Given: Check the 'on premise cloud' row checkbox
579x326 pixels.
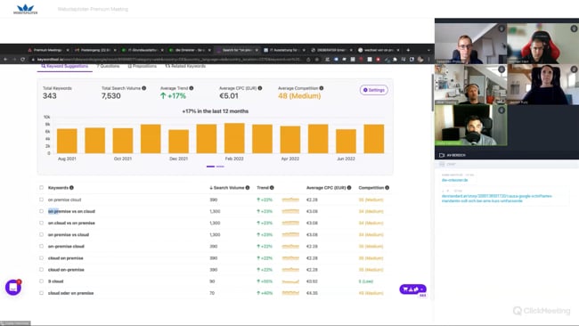Looking at the screenshot, I should (41, 200).
